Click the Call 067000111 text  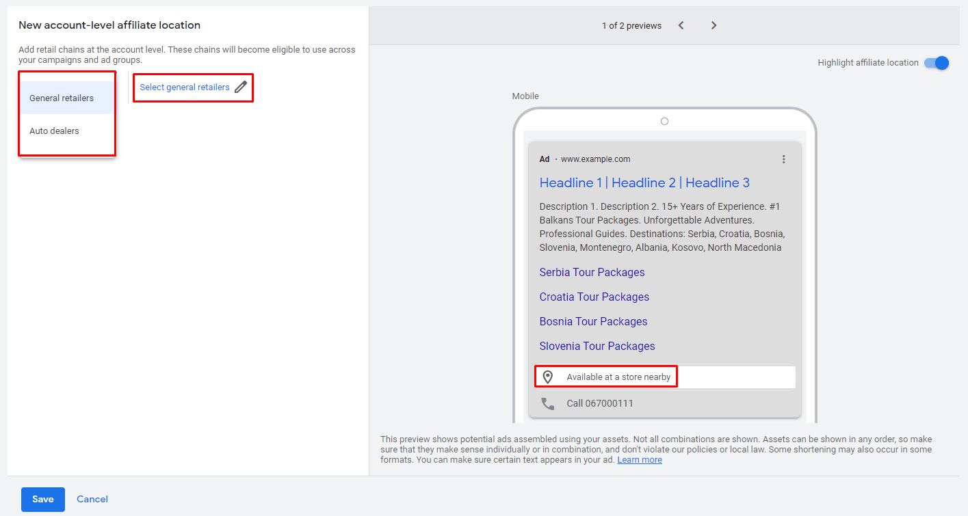(x=600, y=403)
